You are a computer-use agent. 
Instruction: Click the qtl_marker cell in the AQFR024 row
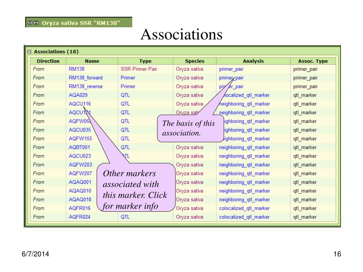(x=305, y=217)
